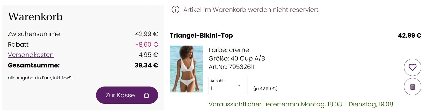Open the Triangel-Bikini-Top product title
The height and width of the screenshot is (112, 427).
(201, 36)
